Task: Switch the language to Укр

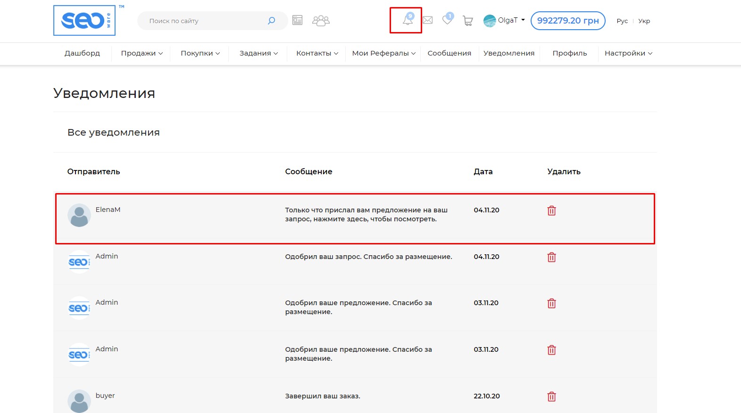Action: pyautogui.click(x=644, y=21)
